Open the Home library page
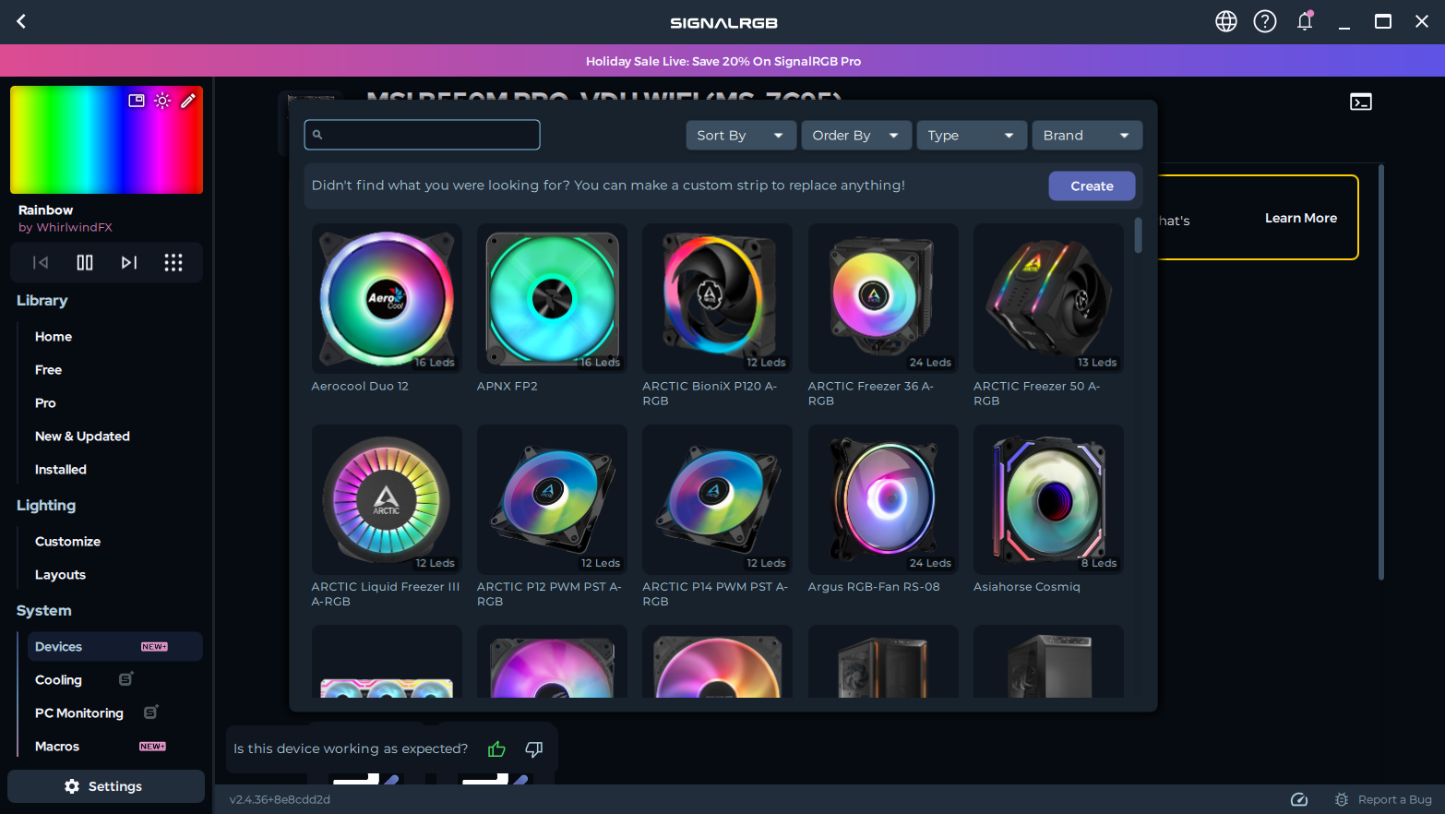Screen dimensions: 1445x814 (54, 337)
